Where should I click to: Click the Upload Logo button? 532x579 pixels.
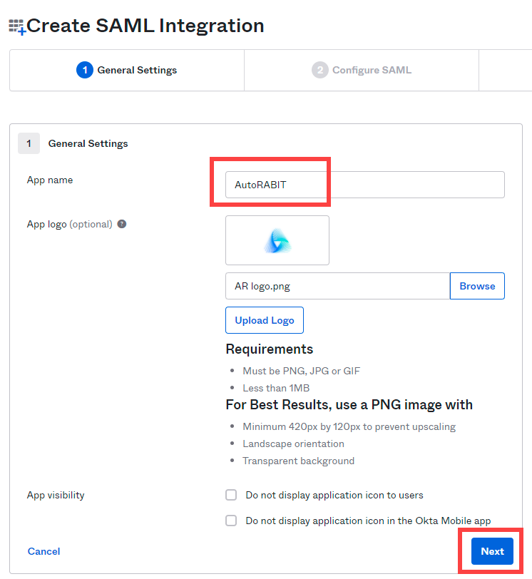pos(265,320)
